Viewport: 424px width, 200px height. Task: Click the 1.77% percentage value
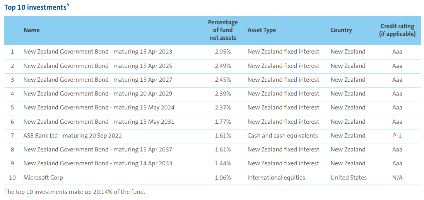coord(223,122)
